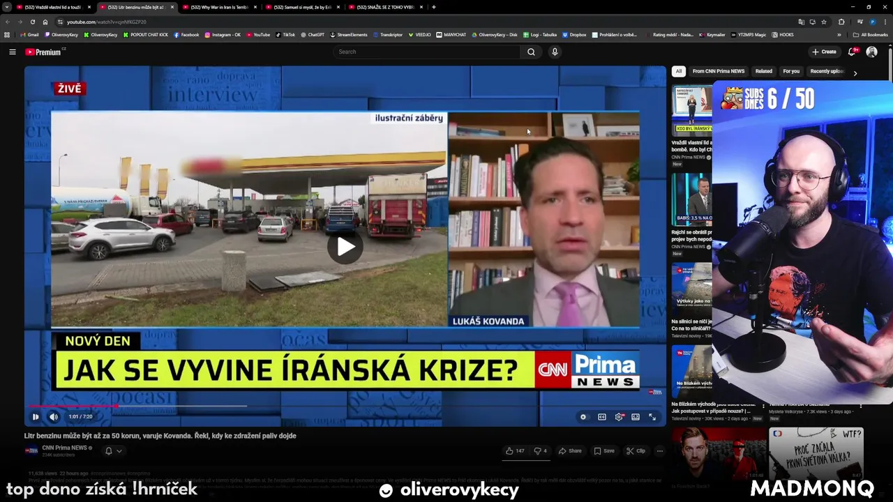Open the Dropbox bookmark
The image size is (893, 502).
[x=574, y=34]
